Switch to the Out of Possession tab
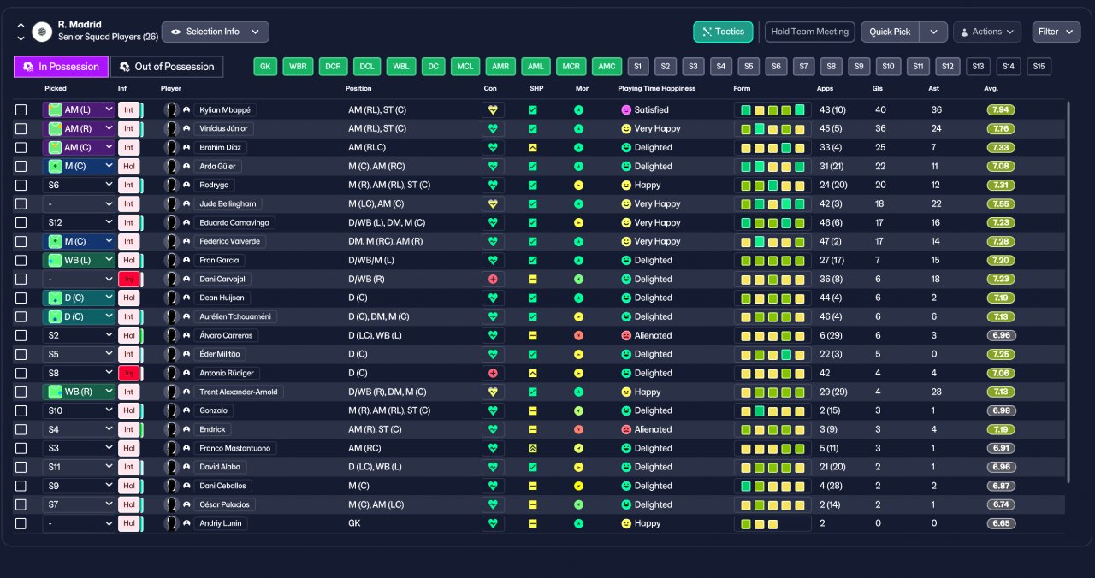Image resolution: width=1095 pixels, height=578 pixels. [167, 67]
